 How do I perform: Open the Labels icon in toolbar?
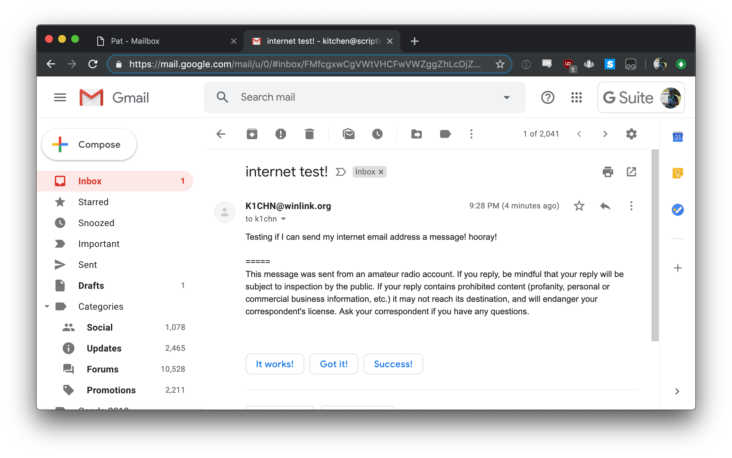point(445,134)
